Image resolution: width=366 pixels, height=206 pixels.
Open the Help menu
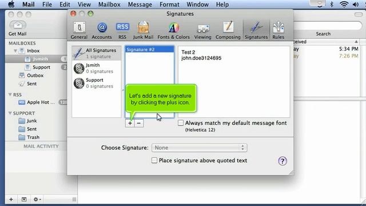(x=222, y=4)
